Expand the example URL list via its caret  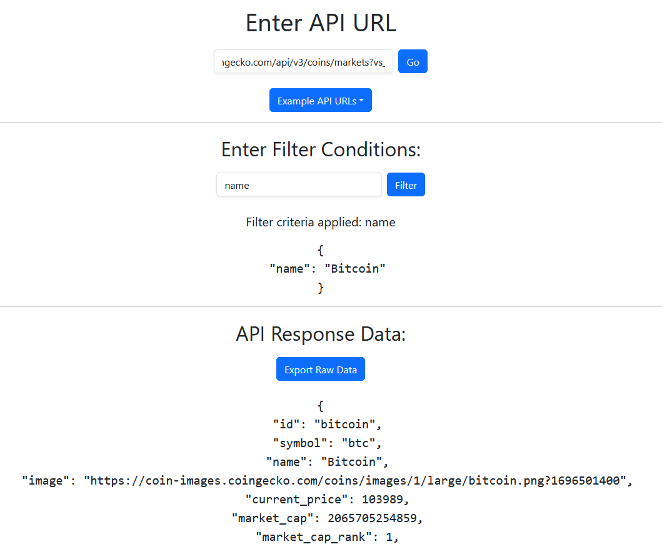coord(363,100)
